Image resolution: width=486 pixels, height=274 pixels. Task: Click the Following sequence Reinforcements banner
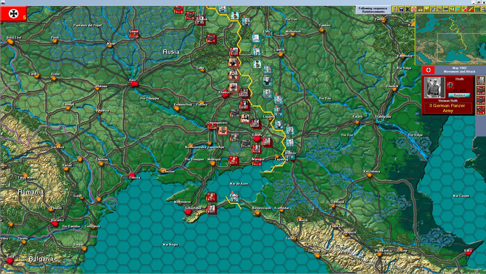(x=373, y=10)
